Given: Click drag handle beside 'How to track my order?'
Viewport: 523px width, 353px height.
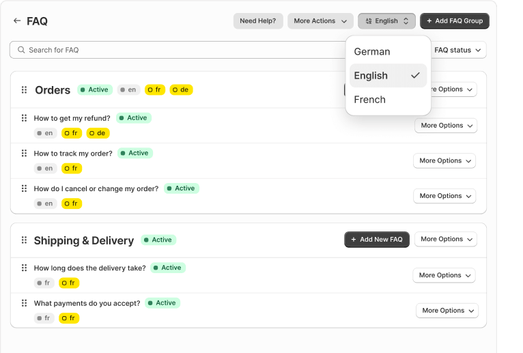Looking at the screenshot, I should pyautogui.click(x=24, y=154).
